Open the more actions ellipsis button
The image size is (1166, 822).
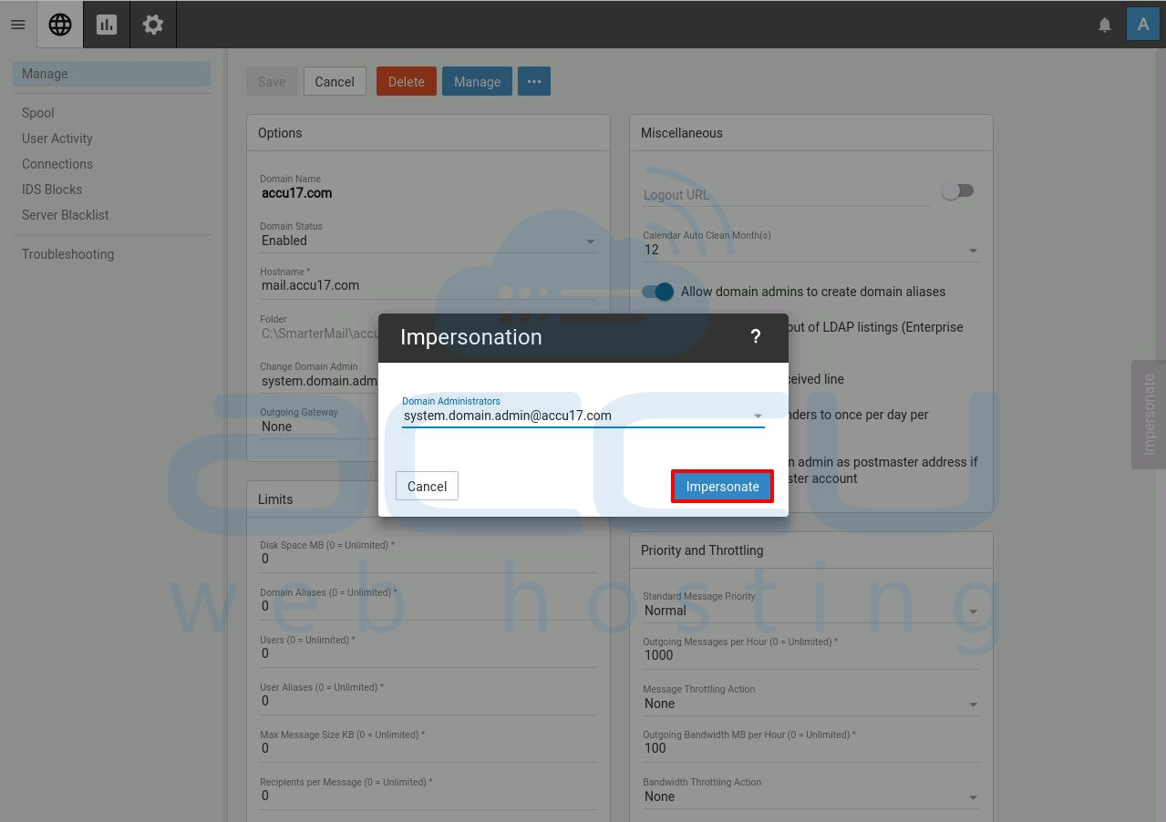[x=534, y=81]
